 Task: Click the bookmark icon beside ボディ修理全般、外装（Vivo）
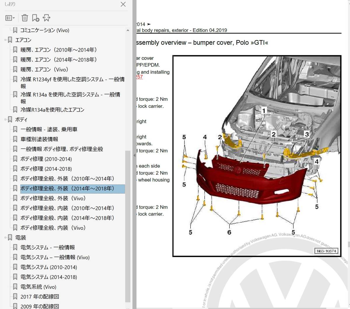coord(15,198)
